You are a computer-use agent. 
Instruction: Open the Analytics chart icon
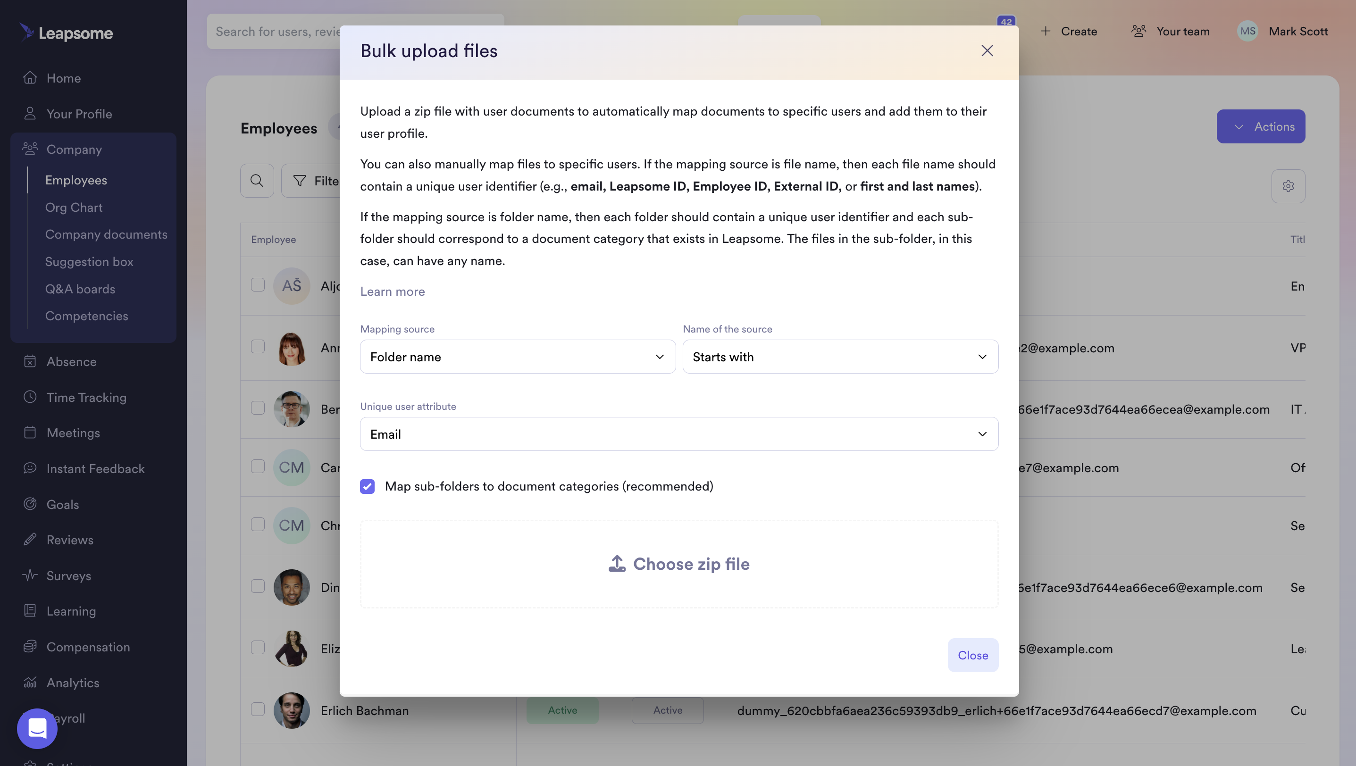click(x=30, y=683)
